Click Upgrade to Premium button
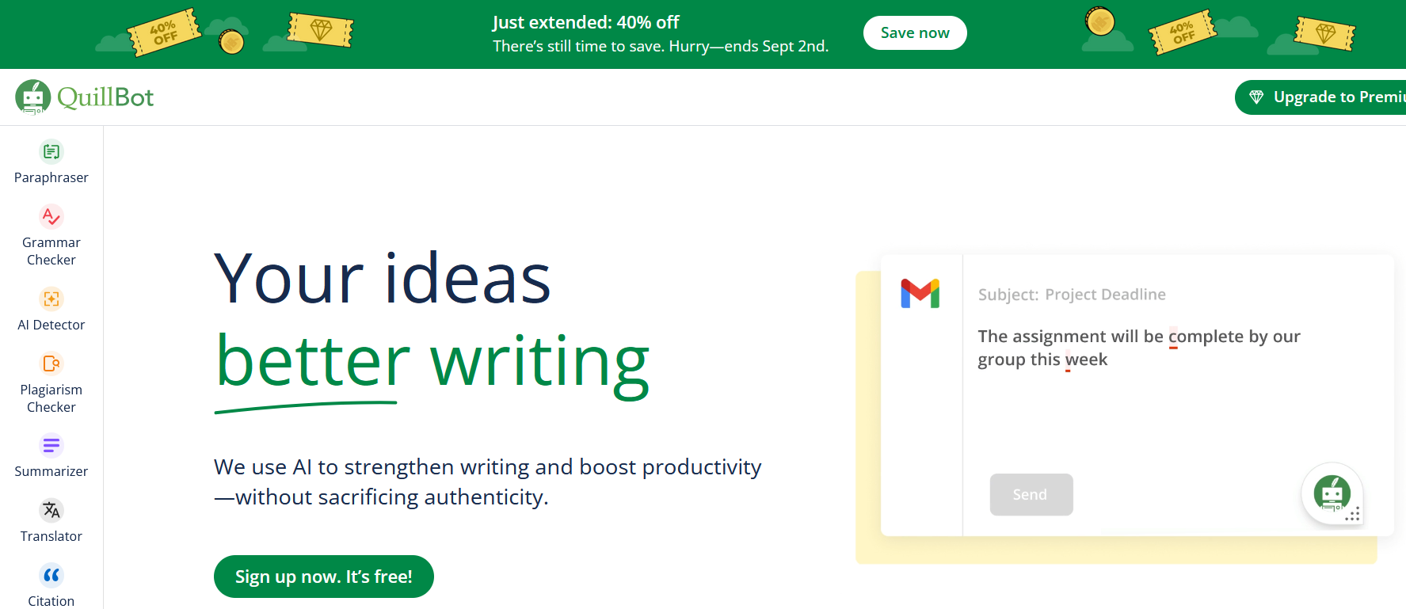Image resolution: width=1406 pixels, height=609 pixels. click(1331, 97)
